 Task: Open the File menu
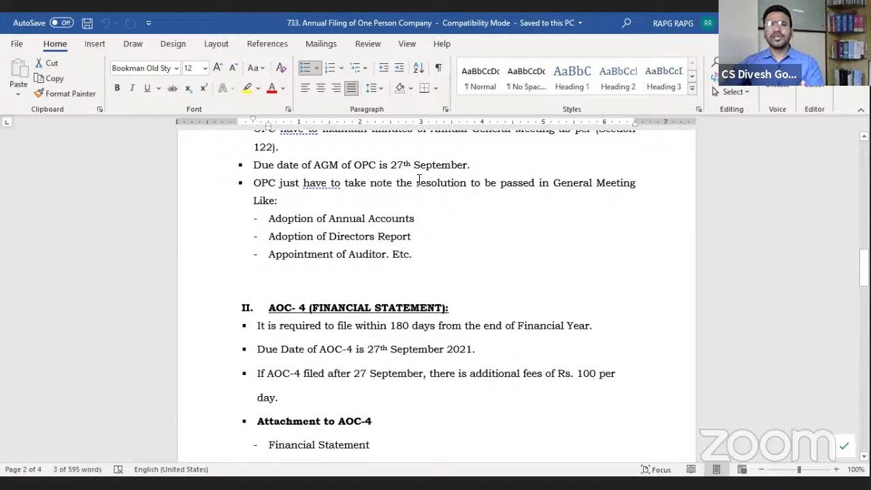(16, 44)
